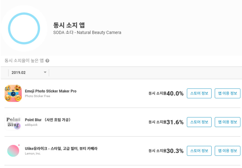
Task: Click the dropdown arrow beside 2019.02
Action: (45, 72)
